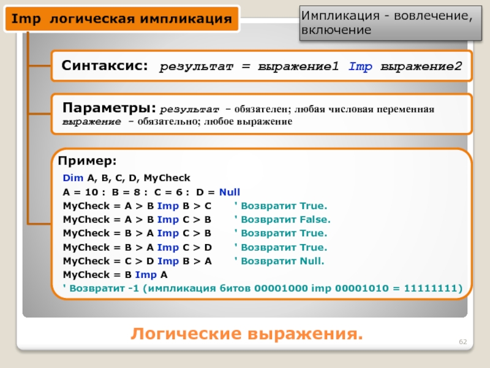This screenshot has height=368, width=490.
Task: Click the gray 'Импликация - вовлечение, включение' note
Action: [x=386, y=23]
